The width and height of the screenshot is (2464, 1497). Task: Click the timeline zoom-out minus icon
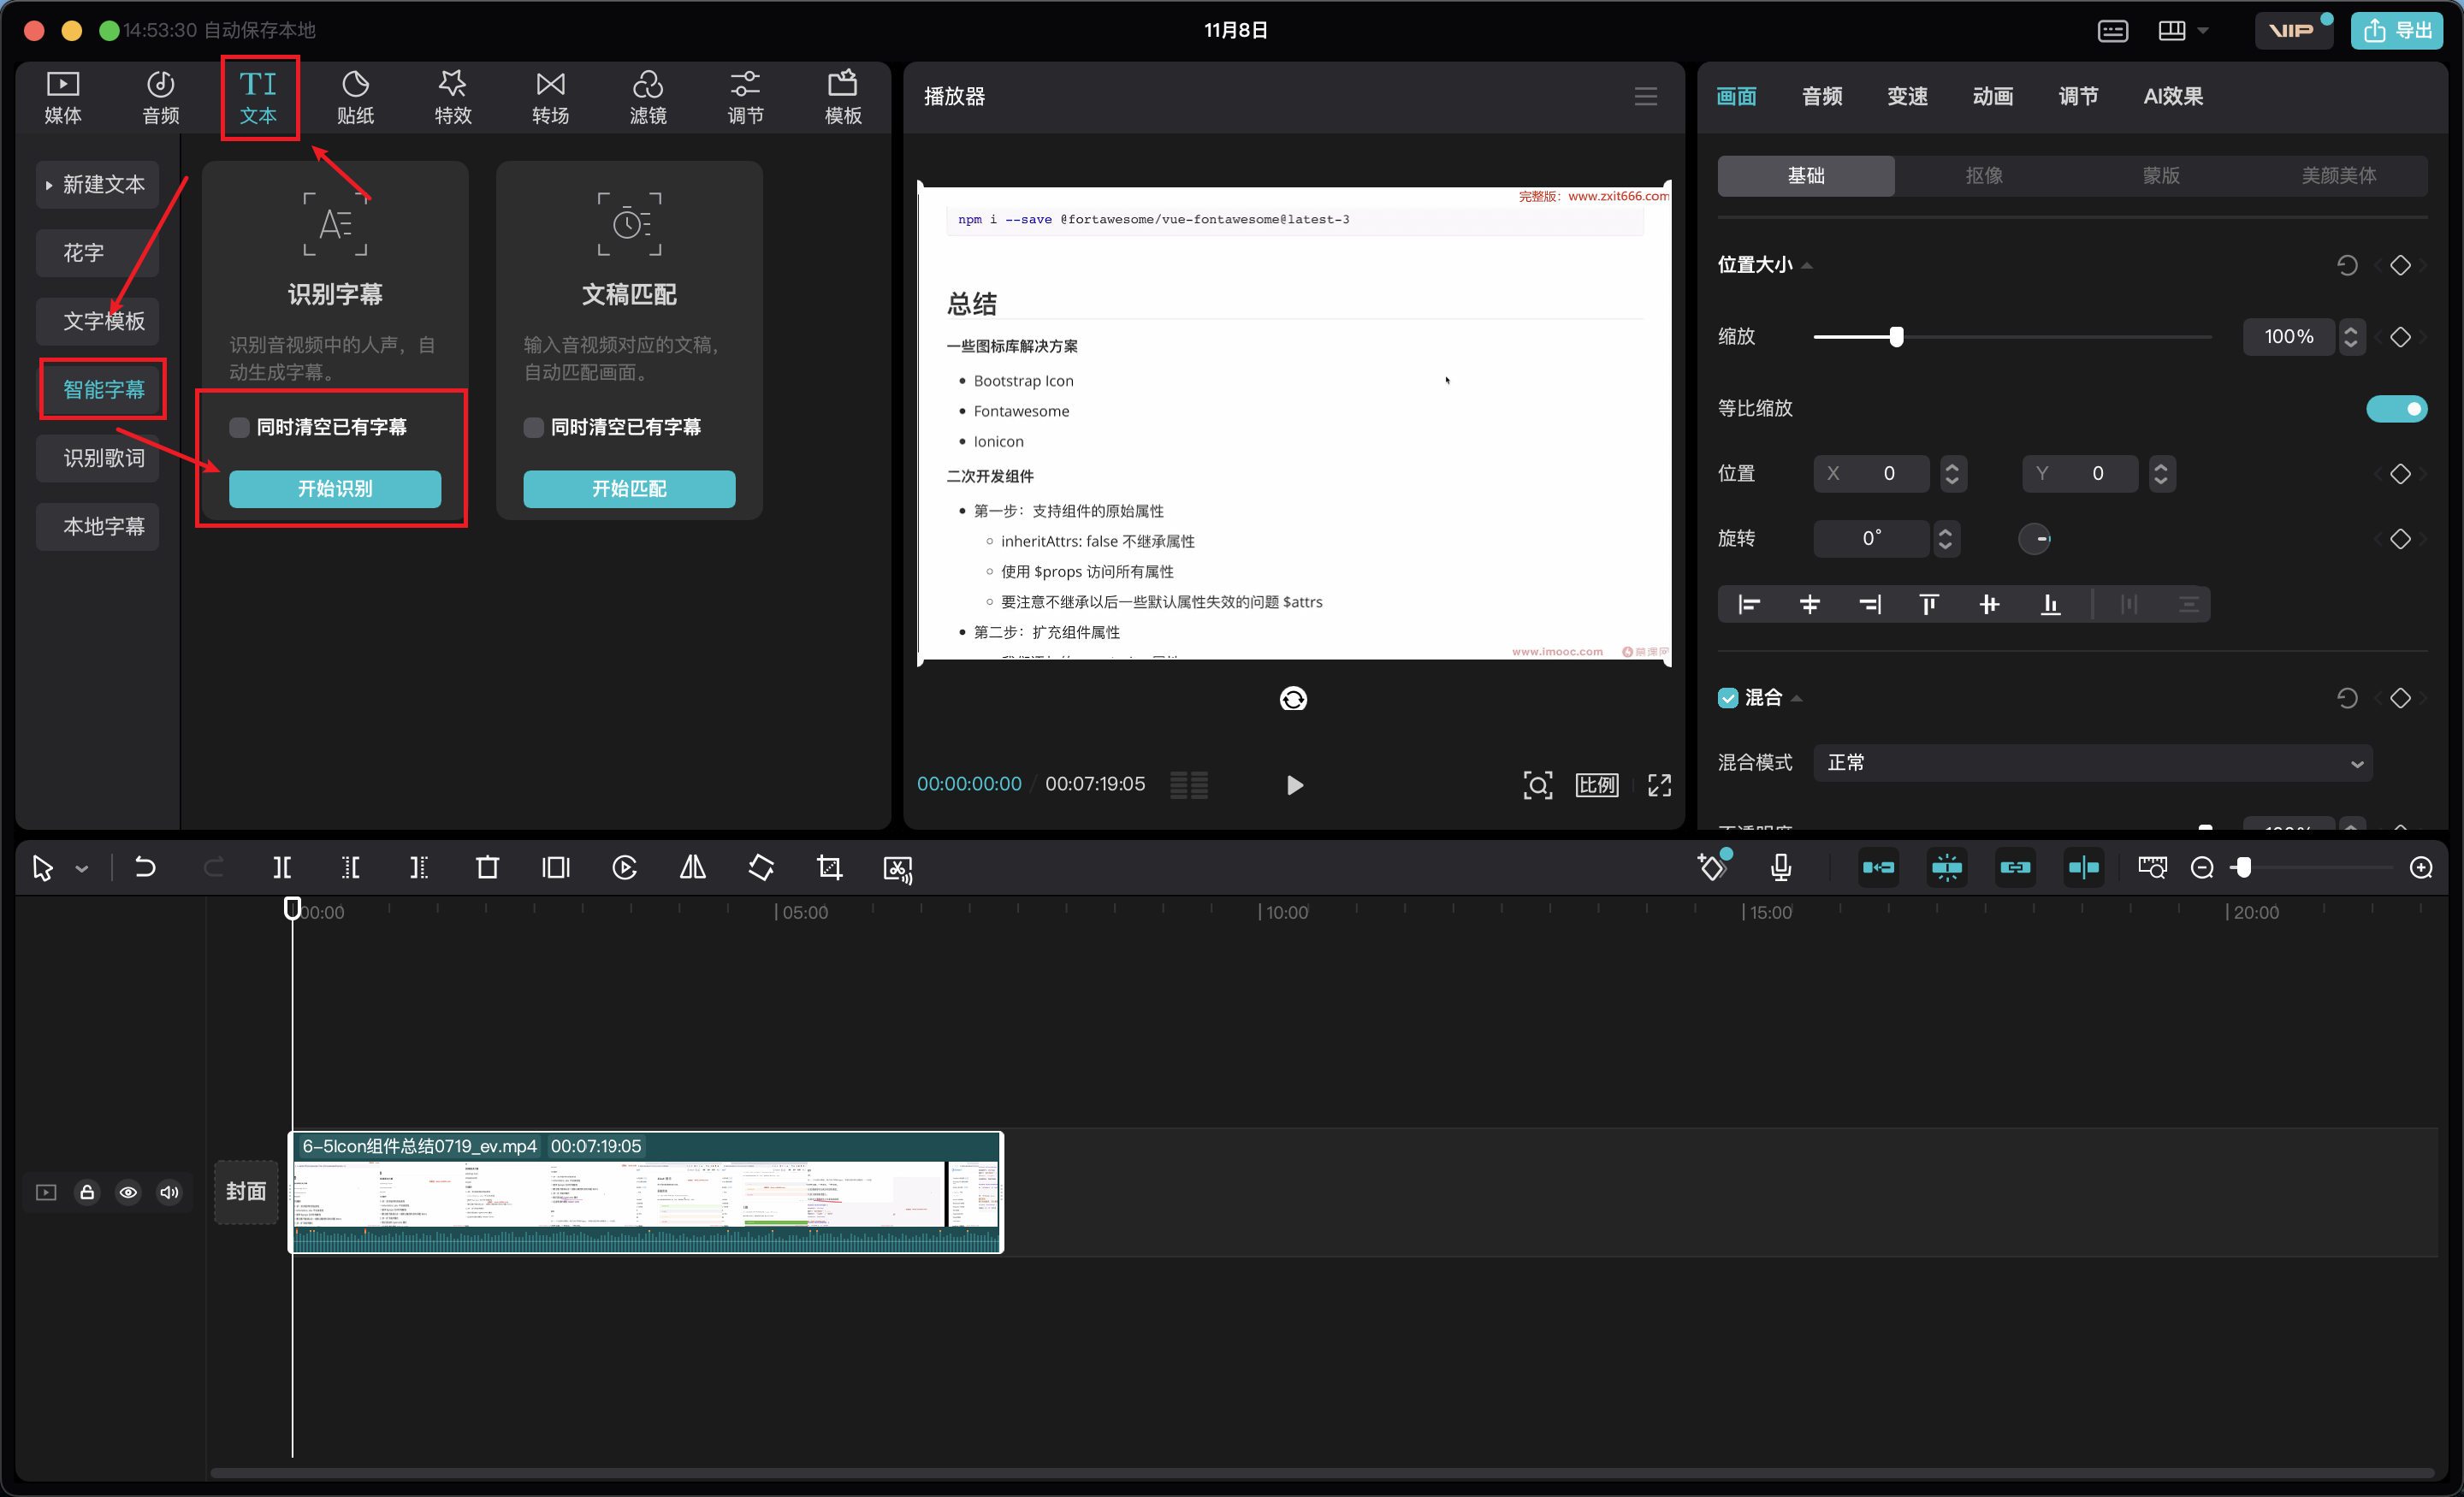coord(2202,867)
